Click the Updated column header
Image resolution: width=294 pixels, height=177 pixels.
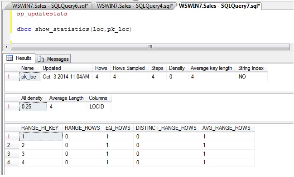coord(67,68)
